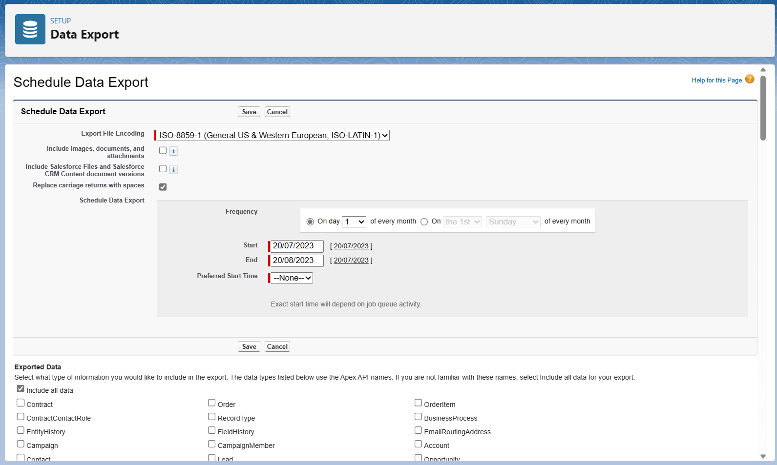777x465 pixels.
Task: Click info icon beside Salesforce Files checkbox
Action: point(173,169)
